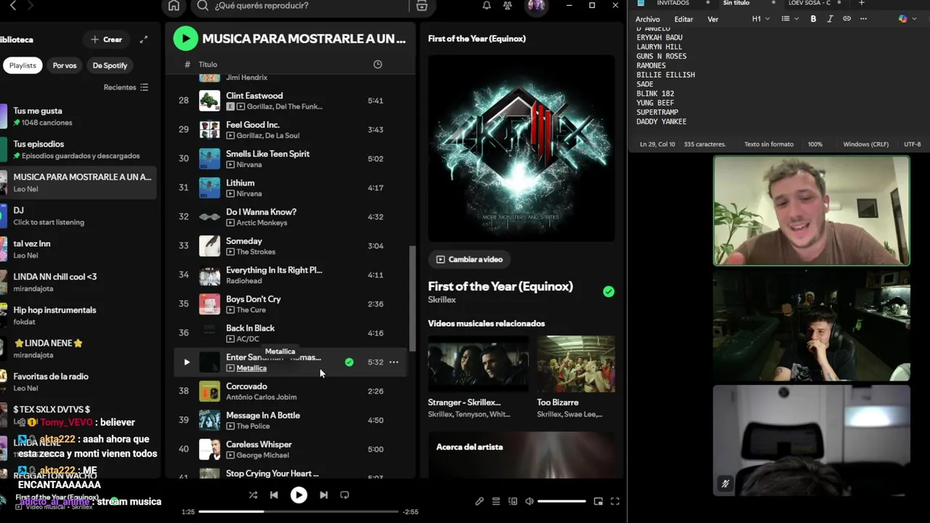This screenshot has height=523, width=930.
Task: Open Metallica artist link in track 37
Action: click(251, 368)
